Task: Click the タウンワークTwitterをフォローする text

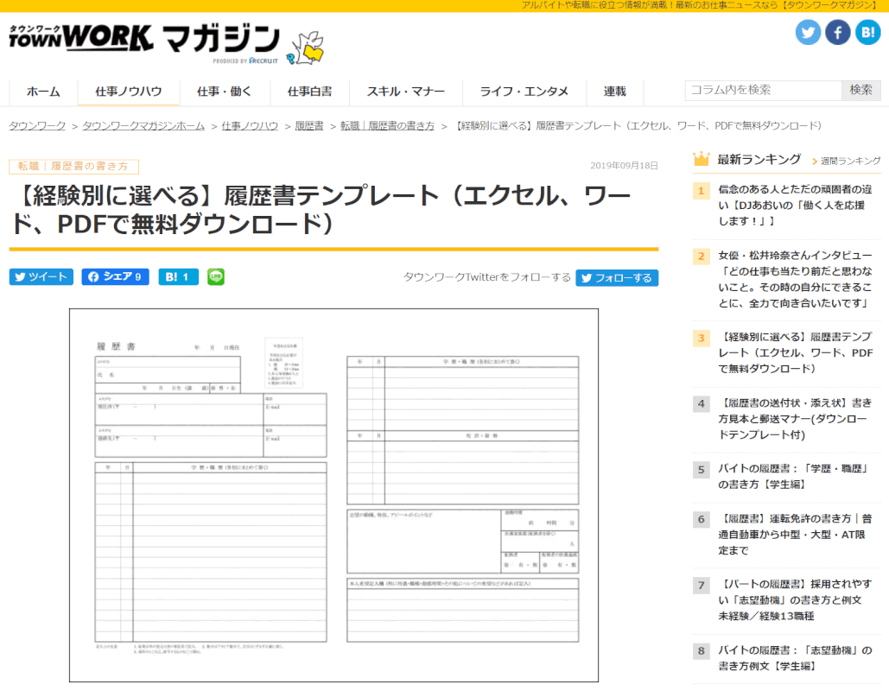Action: [x=487, y=277]
